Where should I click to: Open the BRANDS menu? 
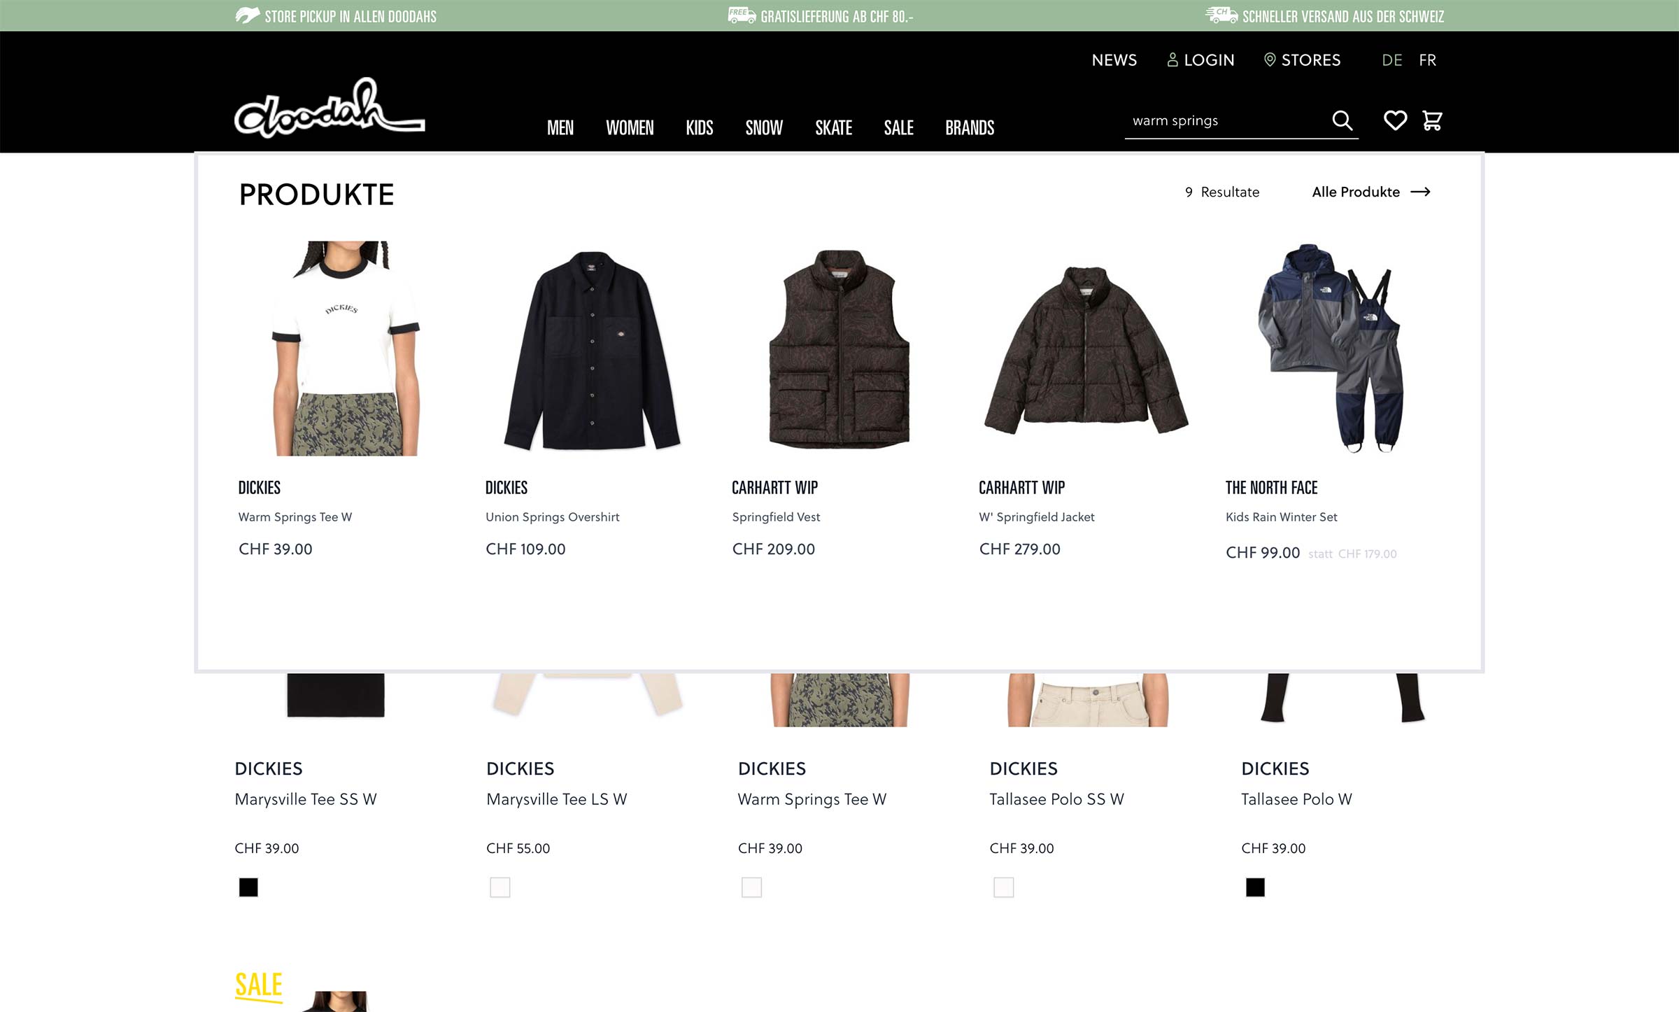click(970, 127)
